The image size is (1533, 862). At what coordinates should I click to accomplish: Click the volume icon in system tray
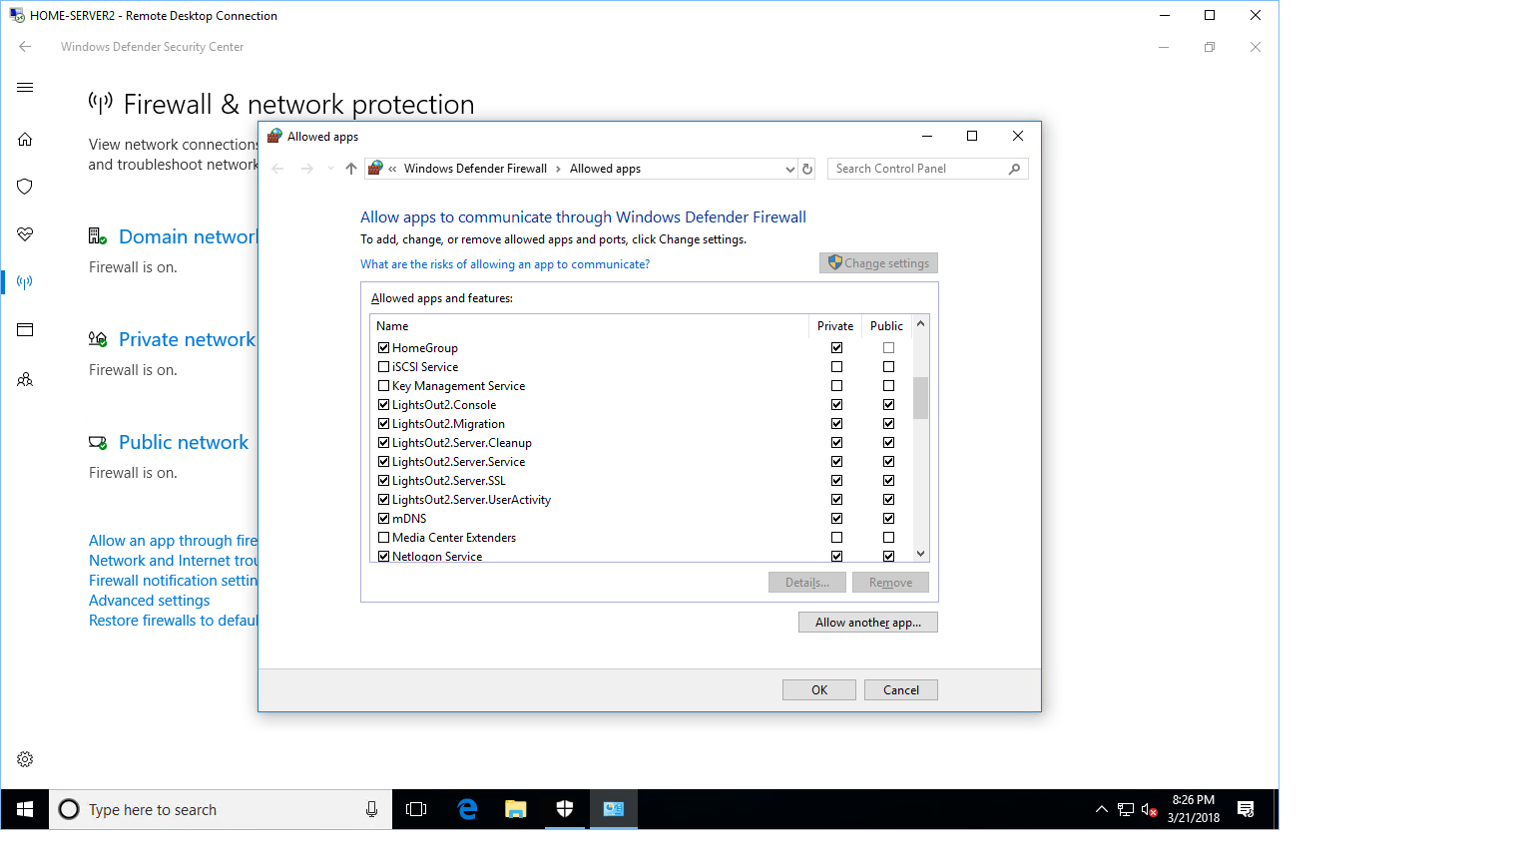[x=1149, y=809]
